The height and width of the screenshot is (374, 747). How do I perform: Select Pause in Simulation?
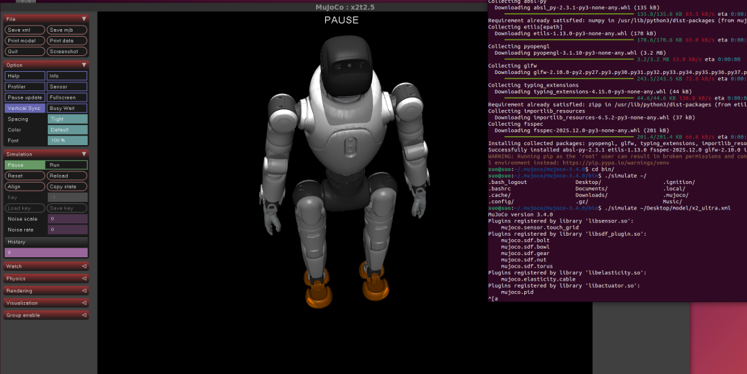(25, 165)
